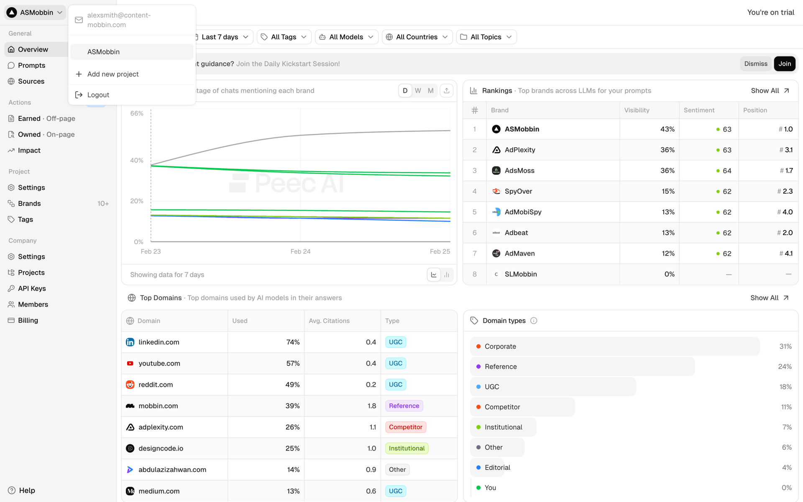
Task: Open the All Tags filter dropdown
Action: pos(284,37)
